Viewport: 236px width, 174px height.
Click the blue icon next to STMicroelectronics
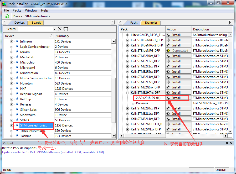(17, 125)
